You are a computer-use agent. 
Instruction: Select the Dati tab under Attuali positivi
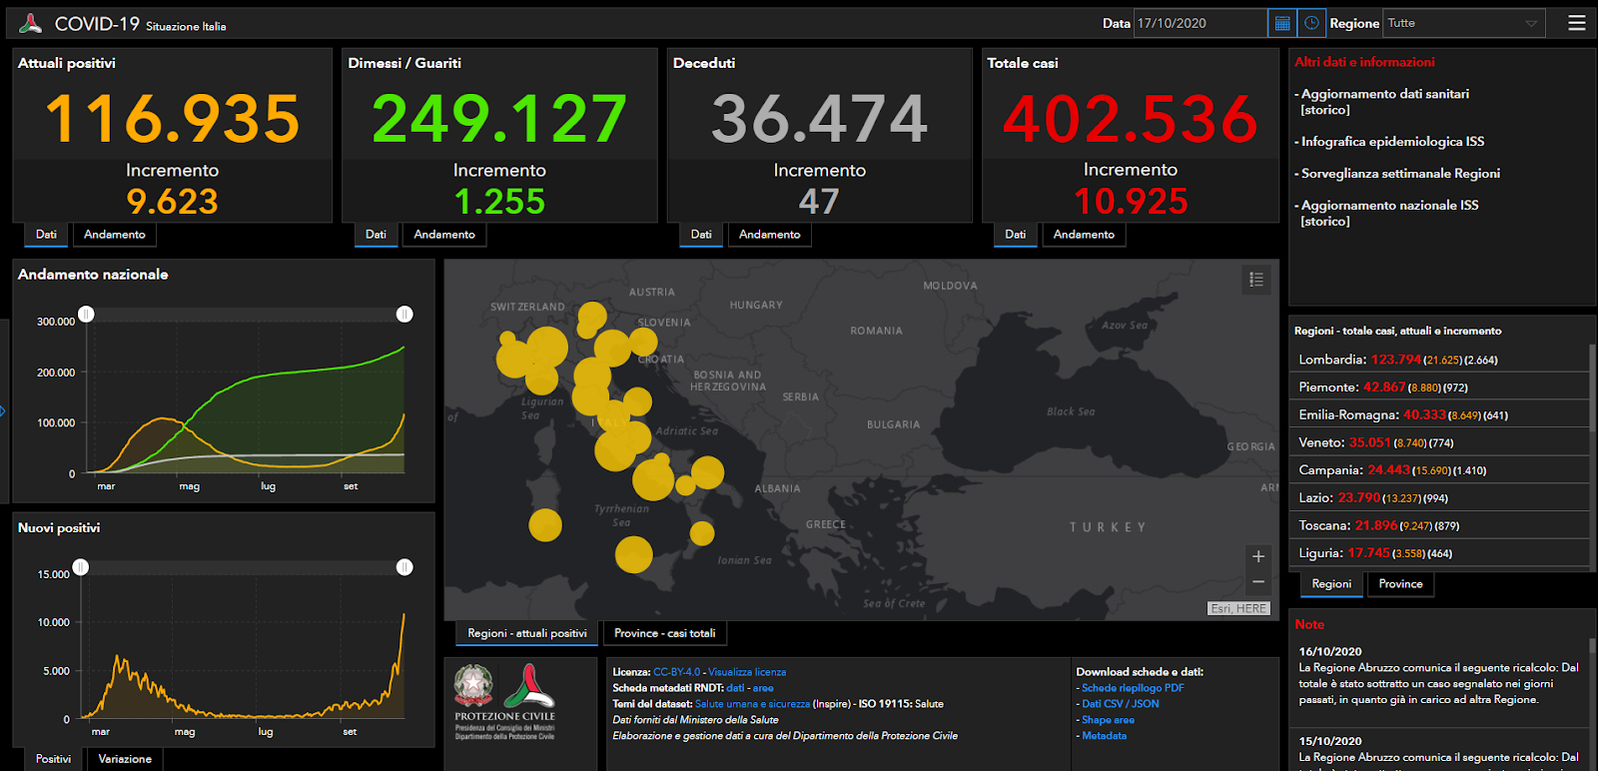coord(46,235)
